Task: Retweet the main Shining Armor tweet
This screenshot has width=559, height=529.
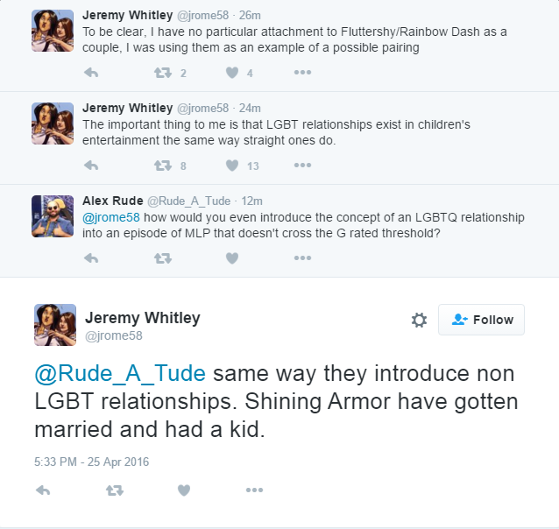Action: pos(114,490)
